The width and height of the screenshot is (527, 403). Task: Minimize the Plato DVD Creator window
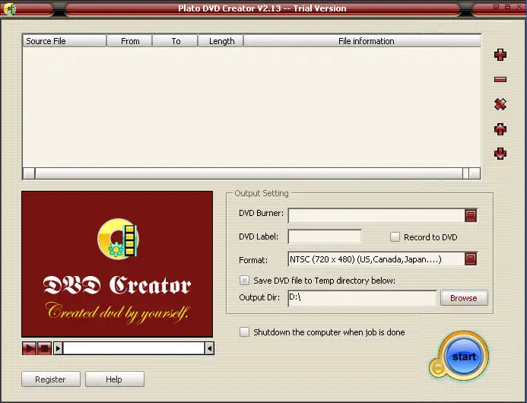pyautogui.click(x=496, y=7)
